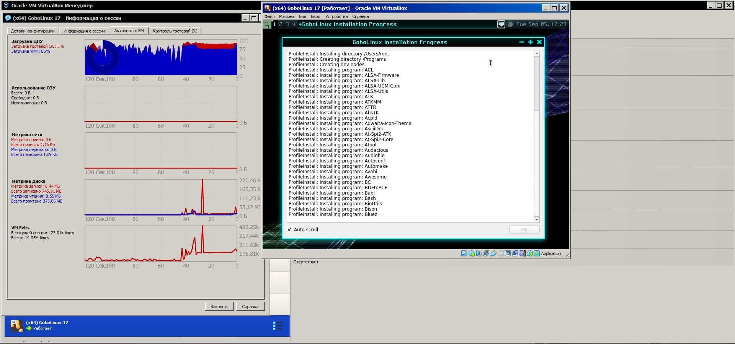Click the USB devices status icon

pyautogui.click(x=493, y=253)
